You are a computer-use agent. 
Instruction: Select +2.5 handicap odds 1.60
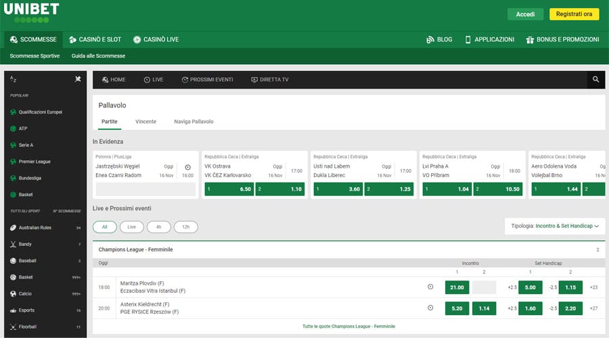click(530, 308)
